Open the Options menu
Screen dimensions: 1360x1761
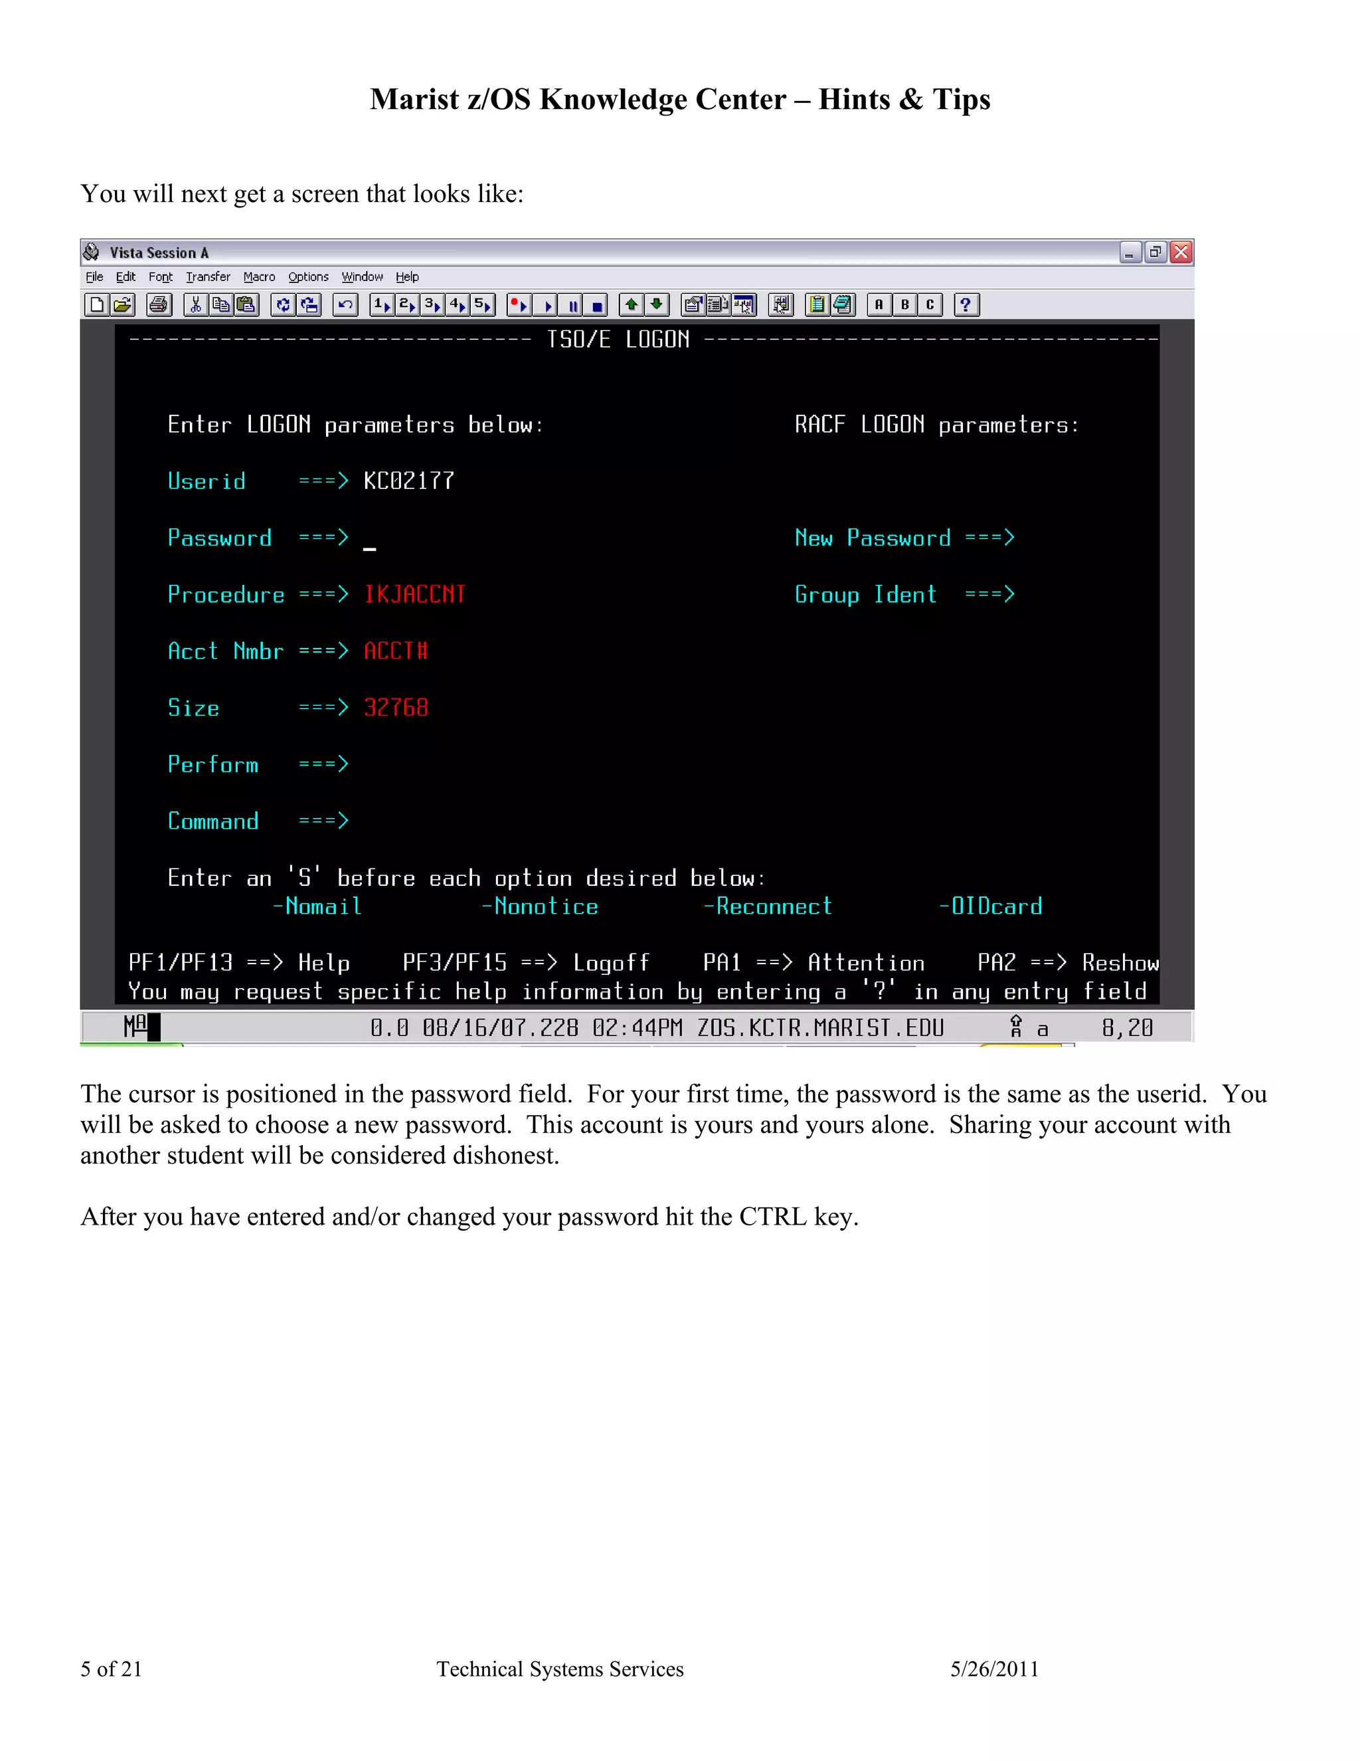(307, 276)
